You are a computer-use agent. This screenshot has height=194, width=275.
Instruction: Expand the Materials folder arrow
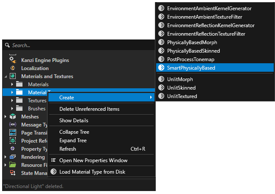pyautogui.click(x=12, y=84)
